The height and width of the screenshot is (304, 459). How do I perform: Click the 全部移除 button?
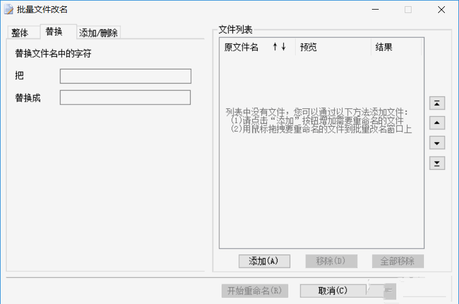click(x=397, y=261)
